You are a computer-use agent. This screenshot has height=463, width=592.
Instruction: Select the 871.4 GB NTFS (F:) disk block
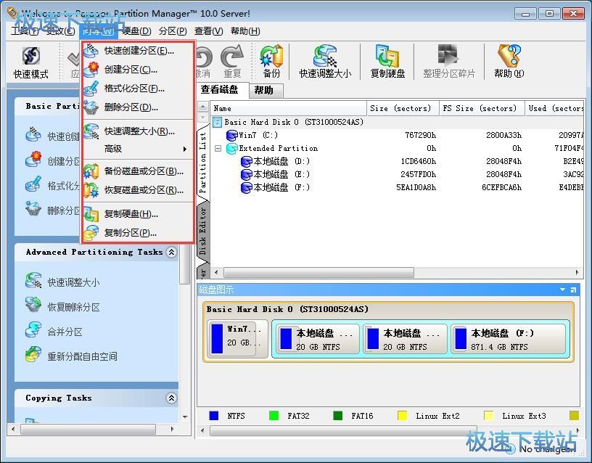point(509,339)
